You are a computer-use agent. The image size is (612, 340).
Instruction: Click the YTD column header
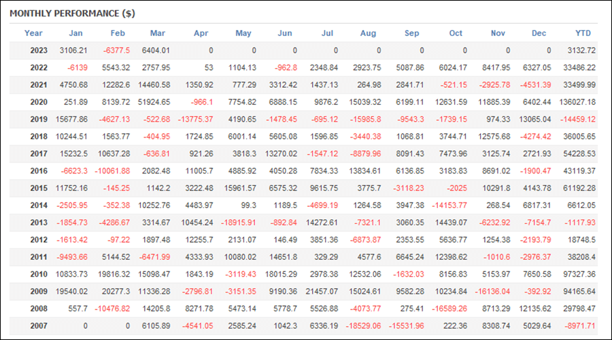[583, 33]
